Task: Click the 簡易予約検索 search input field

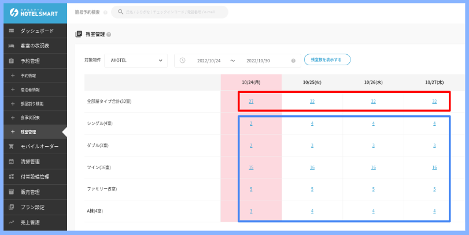Action: point(172,12)
